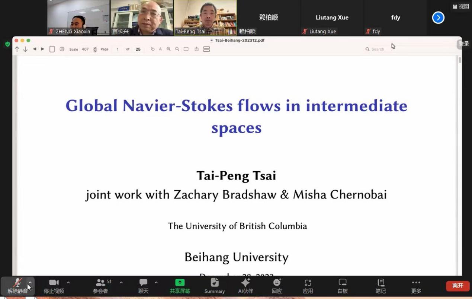Click the PDF viewer Search field

(x=383, y=49)
